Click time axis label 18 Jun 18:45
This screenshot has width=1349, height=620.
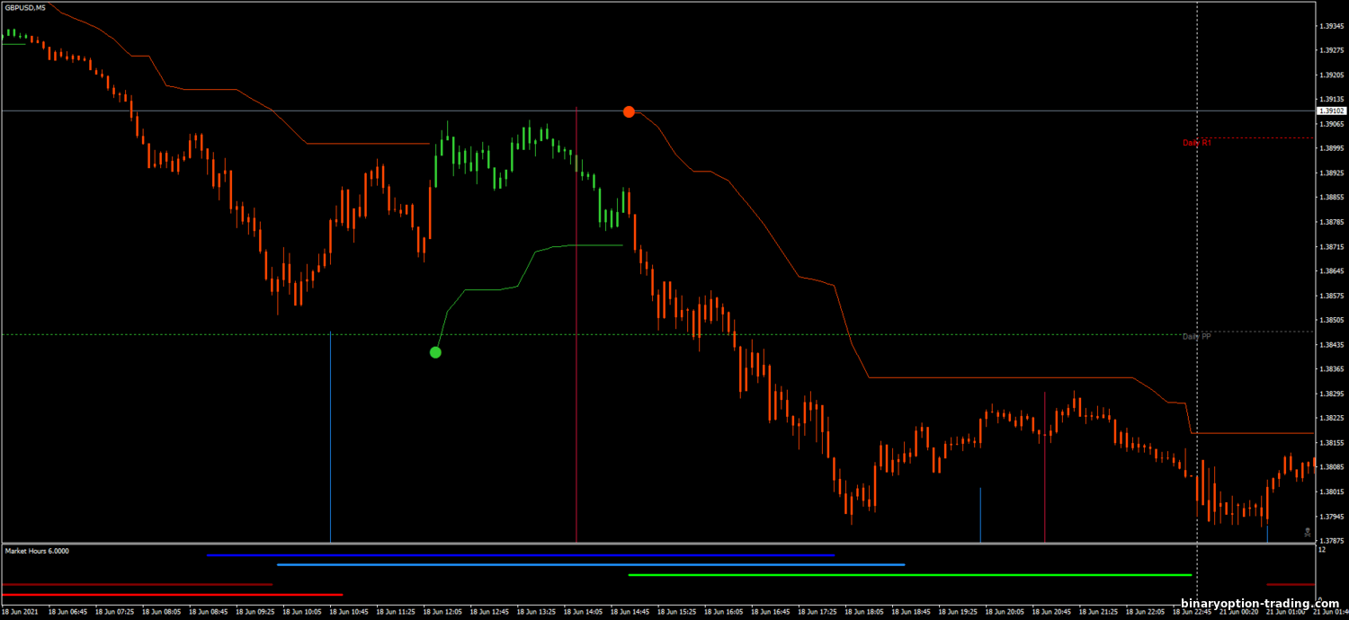(x=911, y=612)
